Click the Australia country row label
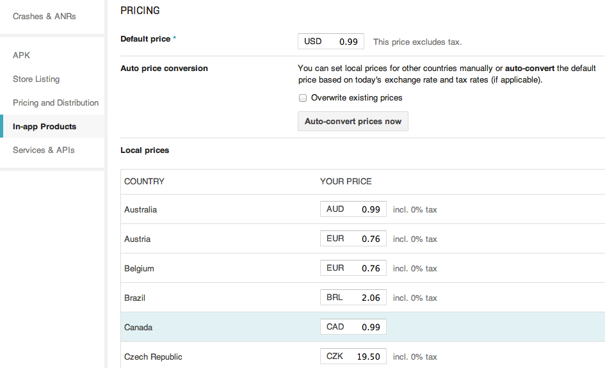Image resolution: width=605 pixels, height=368 pixels. coord(141,210)
